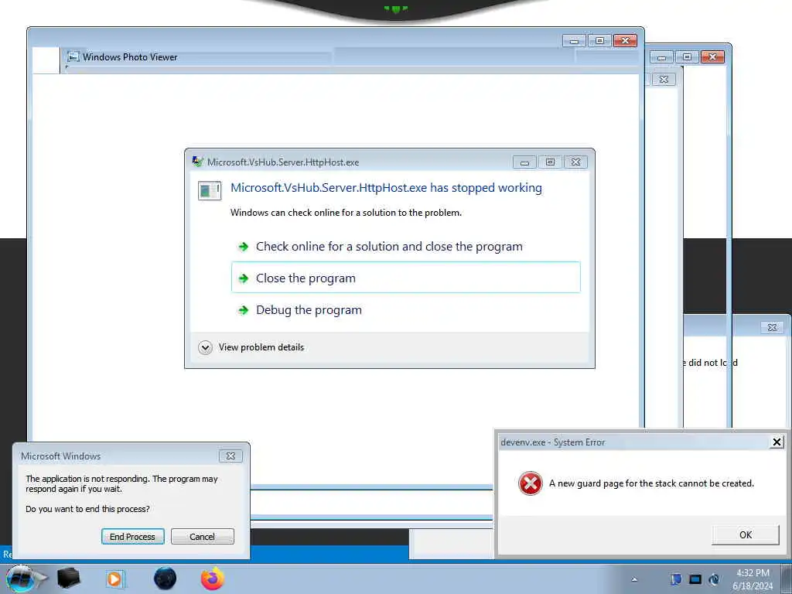The width and height of the screenshot is (792, 594).
Task: Select Close the program option
Action: coord(405,278)
